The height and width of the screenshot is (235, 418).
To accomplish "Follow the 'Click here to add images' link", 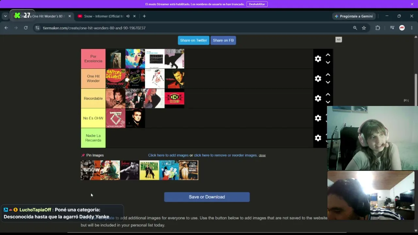I will [x=168, y=155].
